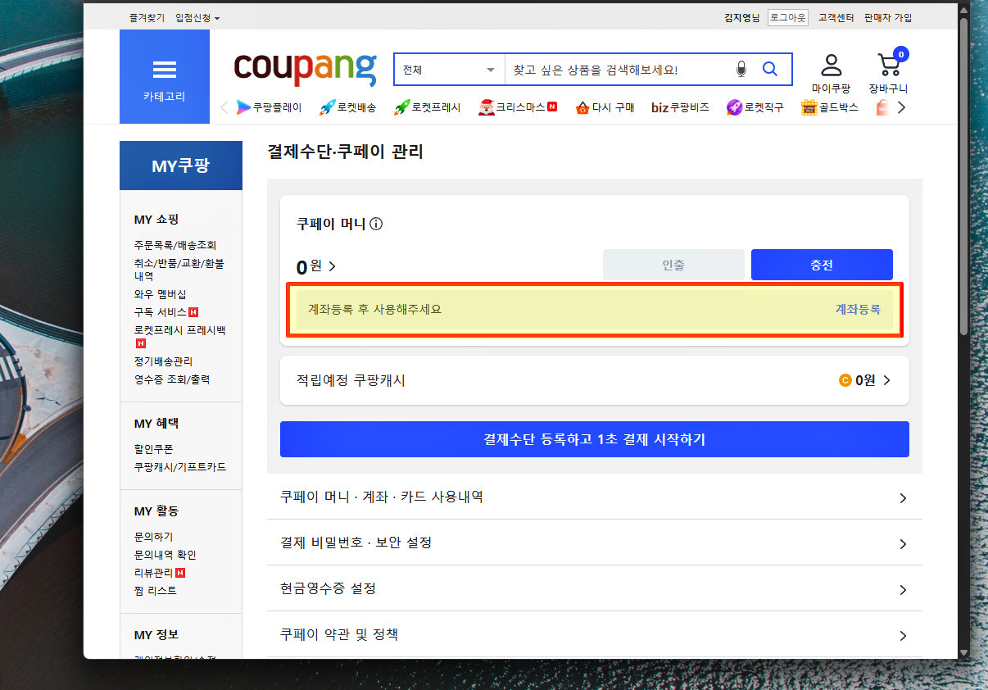Open 쿠팡플레이 shortcut

pyautogui.click(x=270, y=107)
